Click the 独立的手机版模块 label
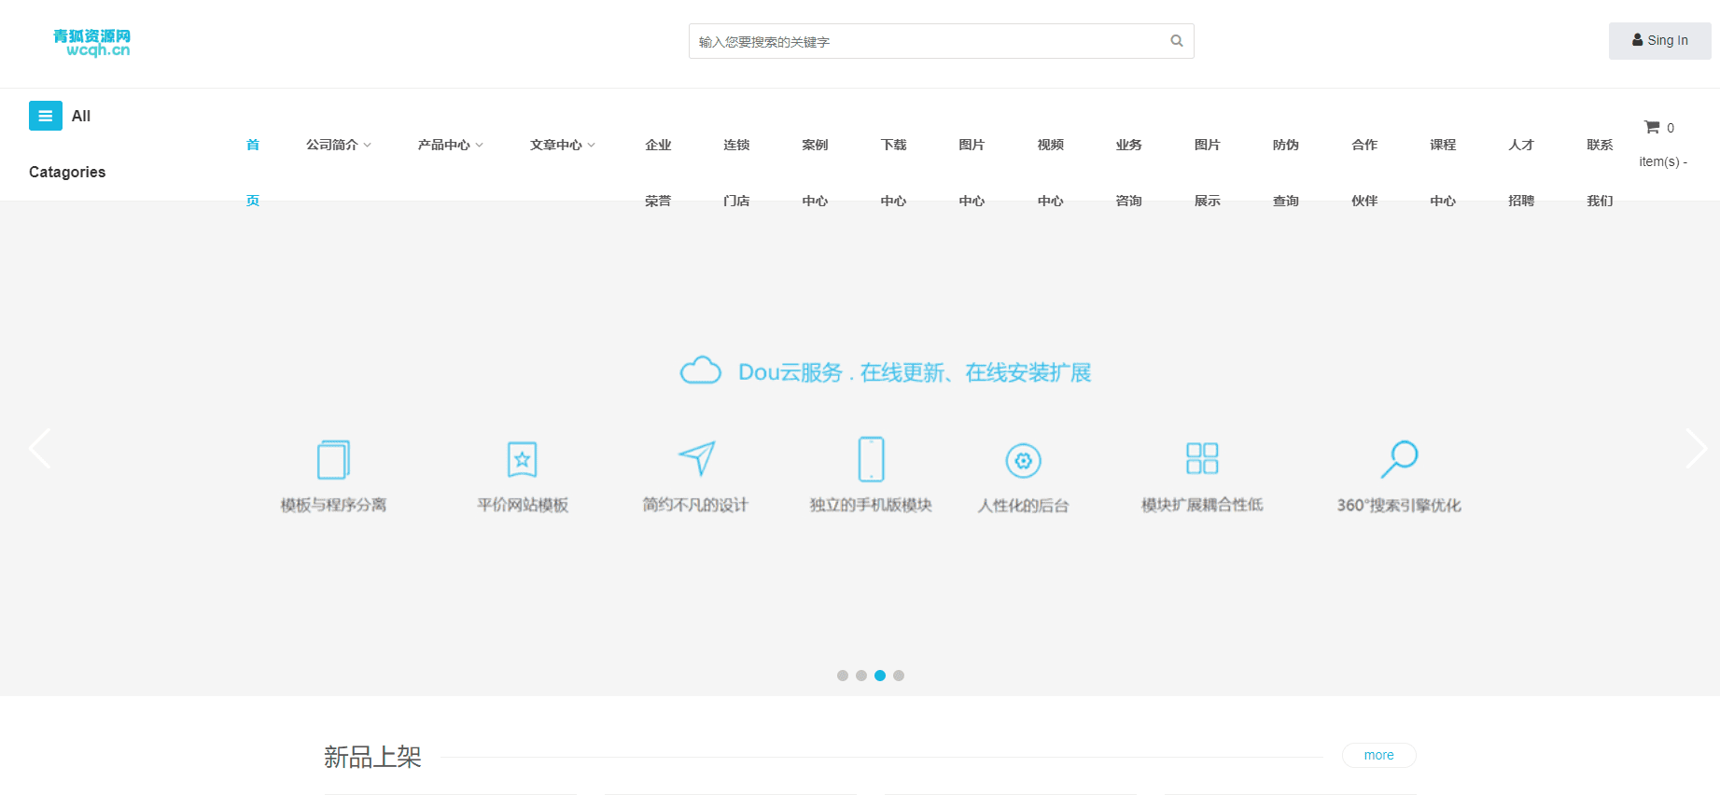This screenshot has height=795, width=1720. (x=871, y=505)
